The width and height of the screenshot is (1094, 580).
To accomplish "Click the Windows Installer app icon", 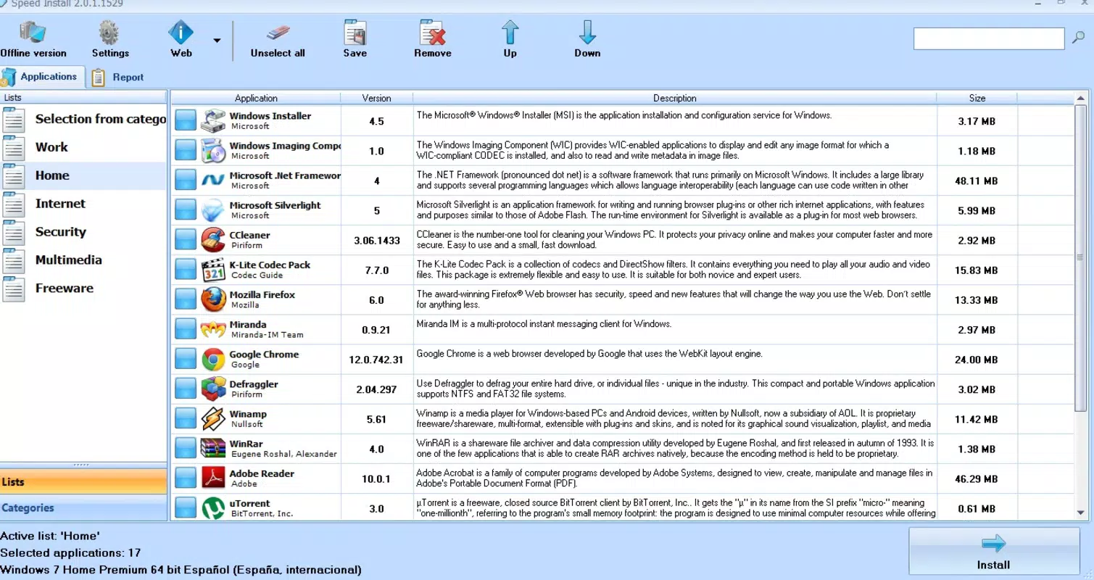I will click(213, 121).
